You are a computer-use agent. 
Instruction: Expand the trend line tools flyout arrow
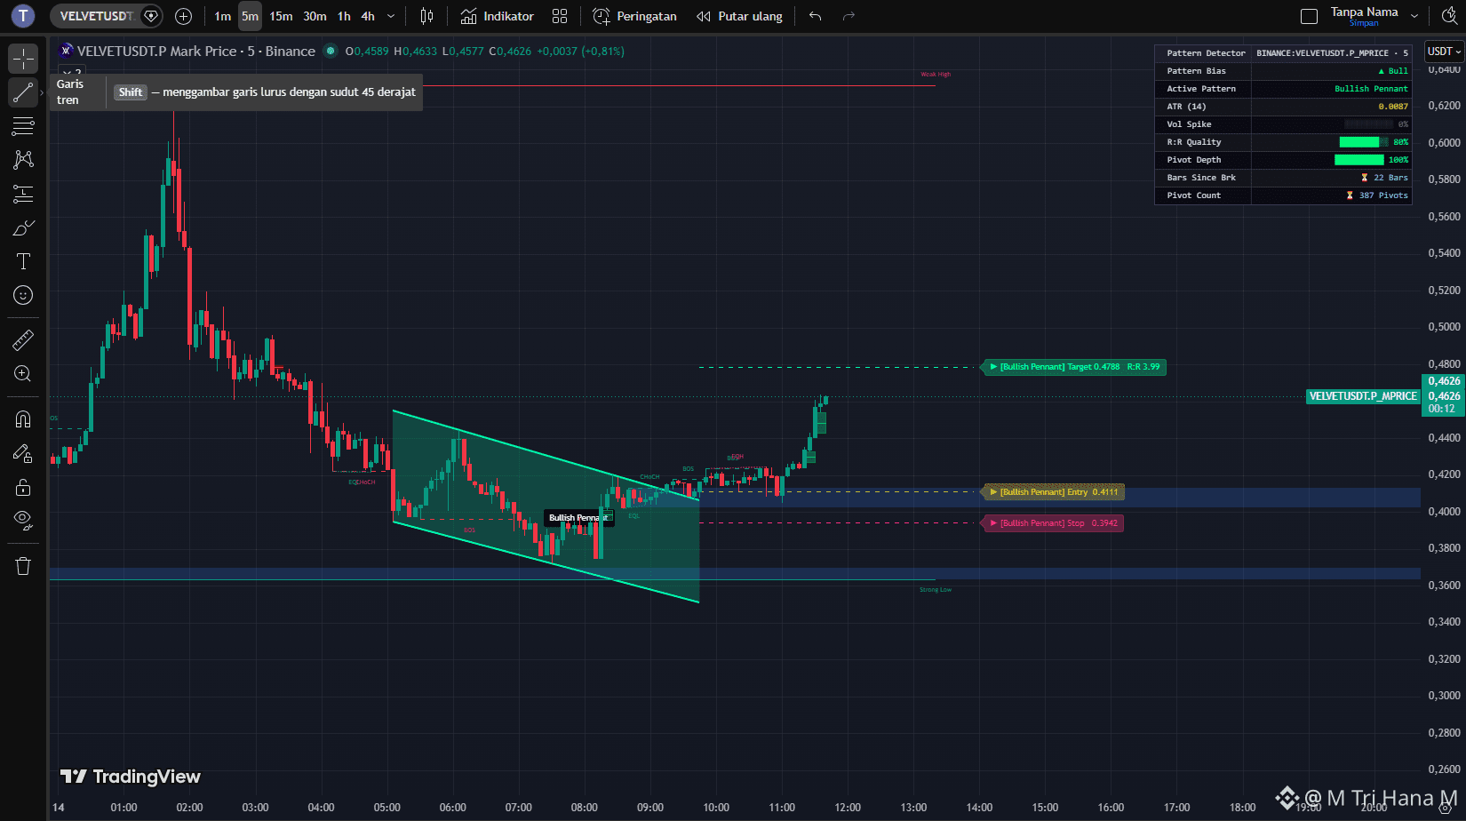click(x=42, y=92)
